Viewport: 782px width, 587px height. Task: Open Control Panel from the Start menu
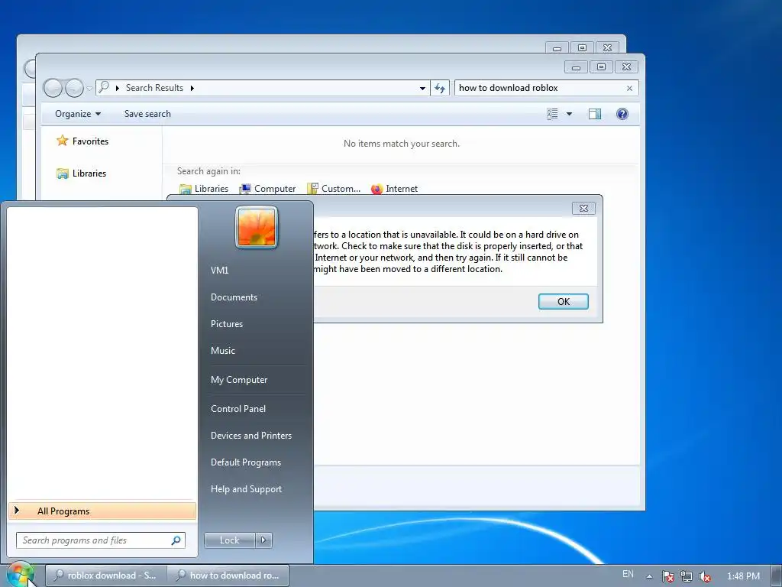click(238, 408)
